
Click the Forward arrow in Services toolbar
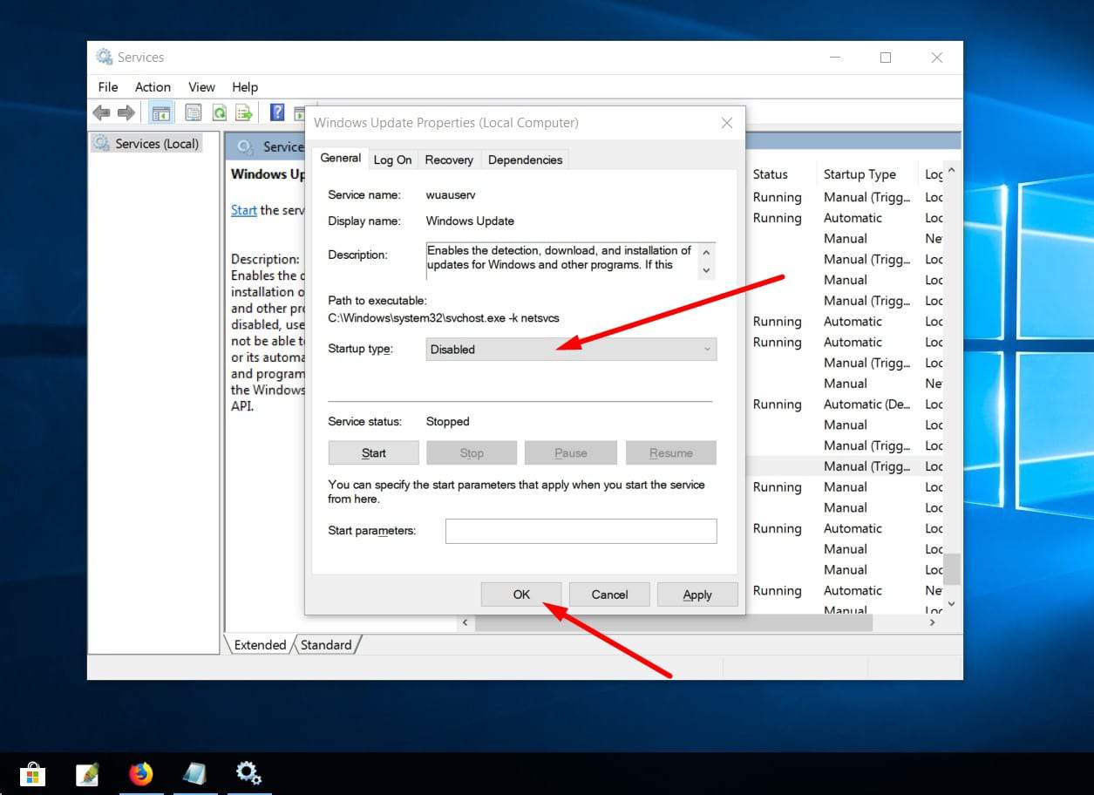[126, 112]
